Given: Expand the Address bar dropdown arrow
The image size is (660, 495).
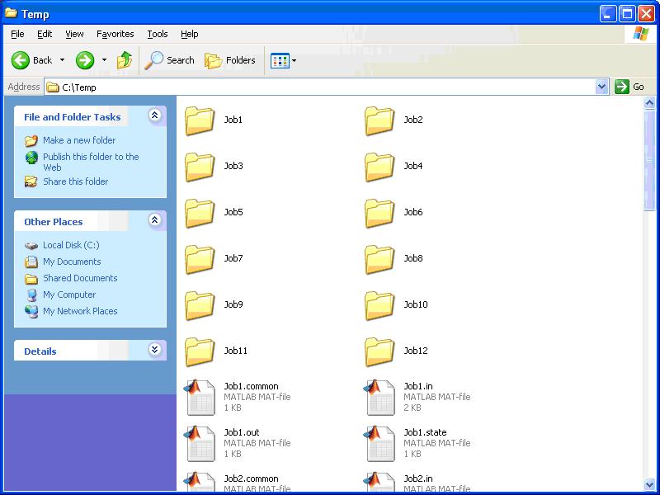Looking at the screenshot, I should coord(601,87).
